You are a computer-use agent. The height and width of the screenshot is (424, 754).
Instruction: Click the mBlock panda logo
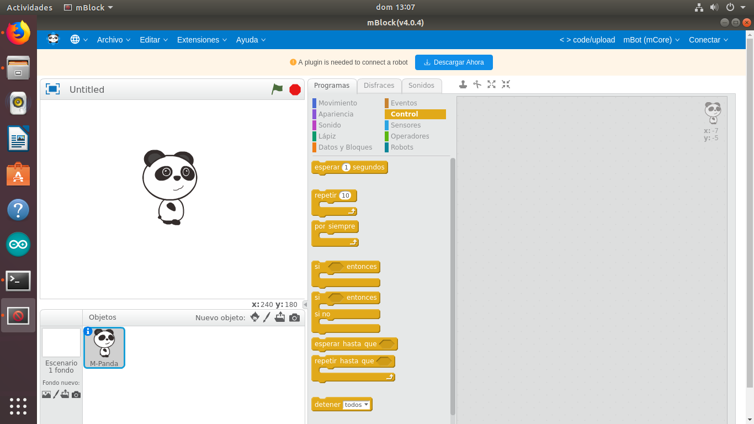point(53,39)
